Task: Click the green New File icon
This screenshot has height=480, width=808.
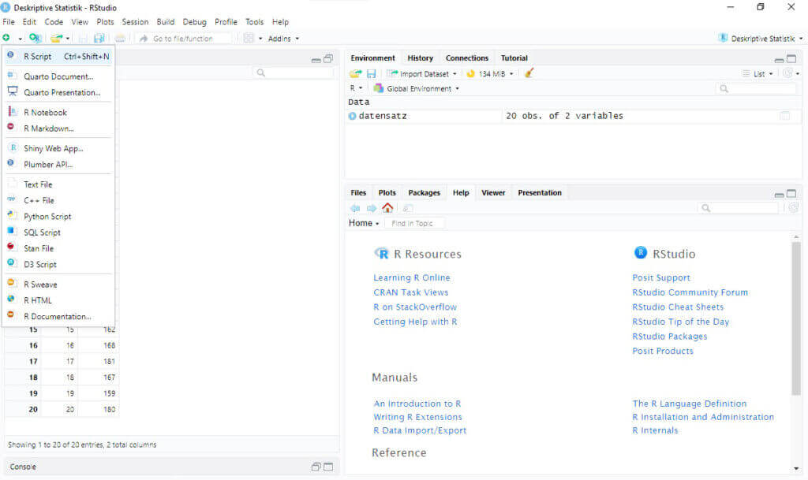Action: [x=6, y=38]
